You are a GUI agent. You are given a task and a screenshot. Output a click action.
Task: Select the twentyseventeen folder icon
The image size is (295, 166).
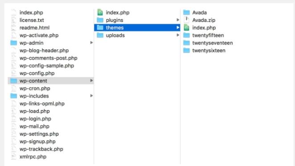click(x=187, y=43)
